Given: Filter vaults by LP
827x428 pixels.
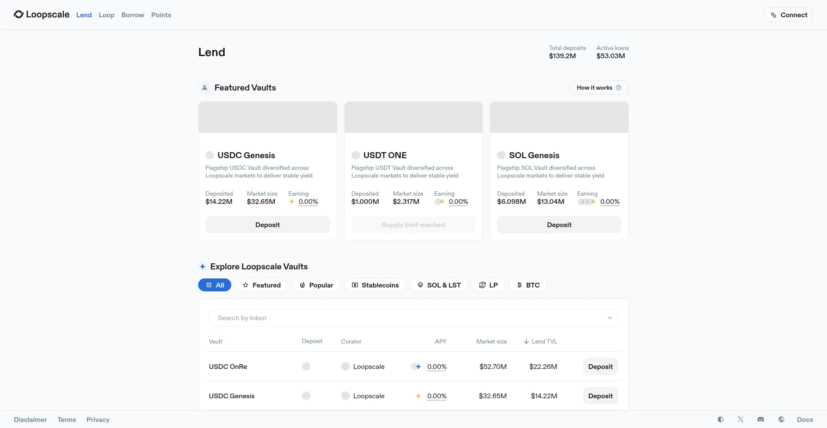Looking at the screenshot, I should [x=488, y=285].
